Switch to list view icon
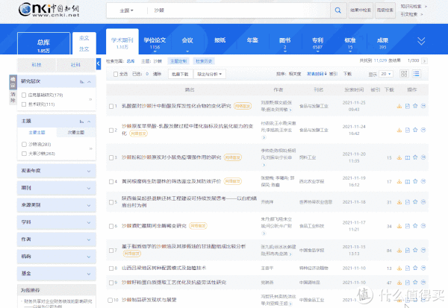448x308 pixels. tap(417, 74)
